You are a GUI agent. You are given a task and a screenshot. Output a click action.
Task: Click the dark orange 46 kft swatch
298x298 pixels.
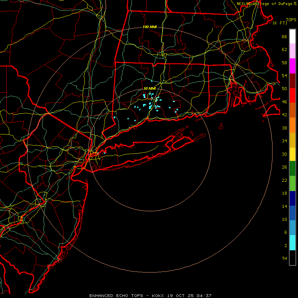292,110
